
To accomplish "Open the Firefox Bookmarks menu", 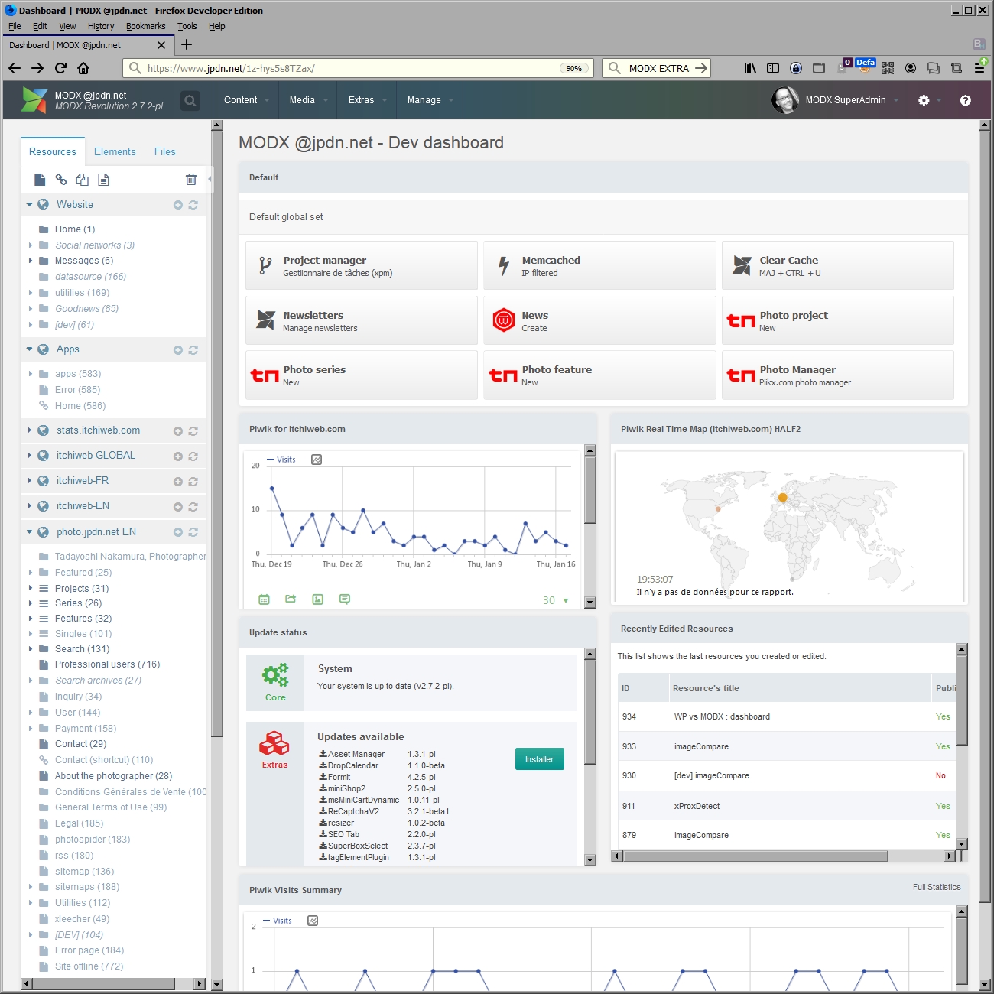I will tap(145, 26).
